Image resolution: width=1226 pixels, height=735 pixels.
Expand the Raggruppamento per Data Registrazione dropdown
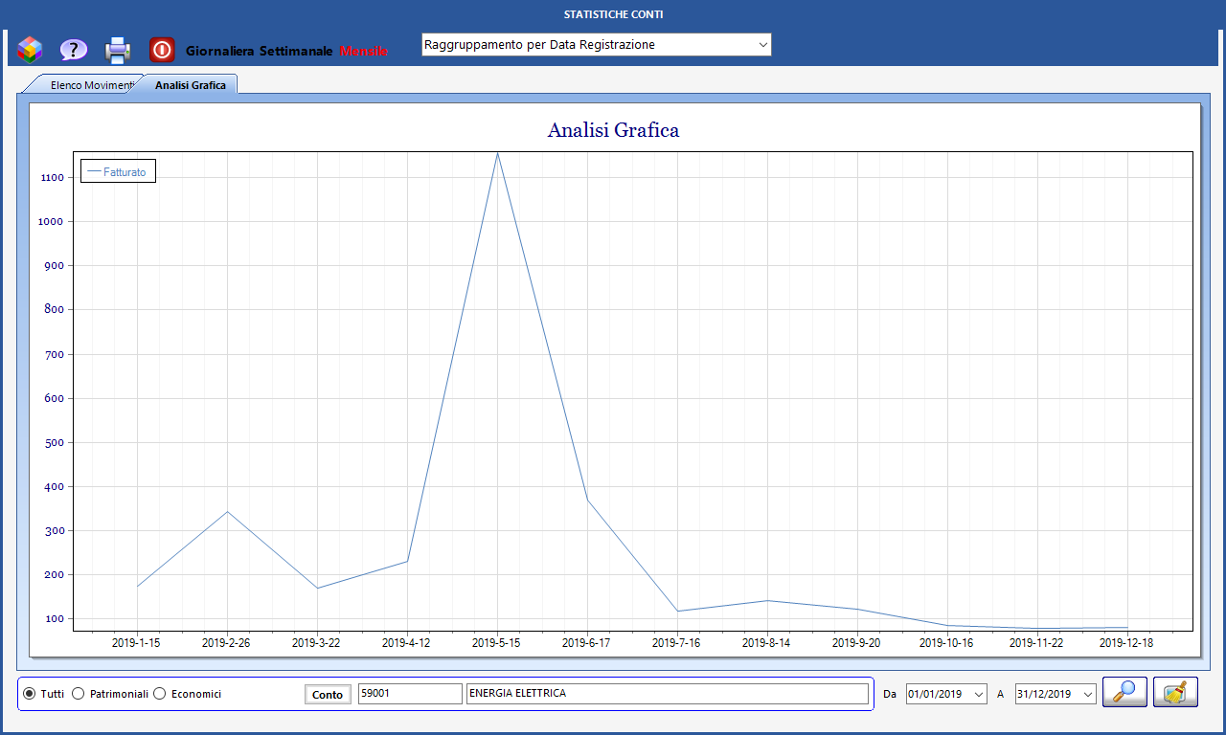pyautogui.click(x=762, y=45)
